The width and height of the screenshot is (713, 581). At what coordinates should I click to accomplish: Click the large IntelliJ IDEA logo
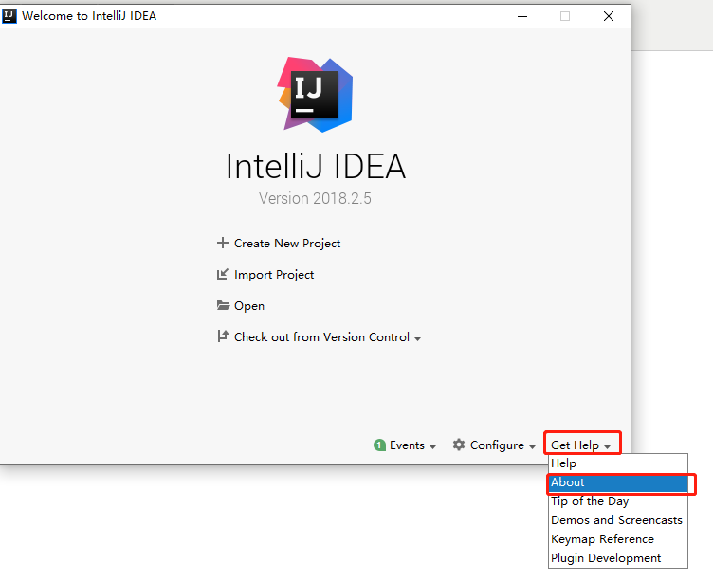point(316,94)
